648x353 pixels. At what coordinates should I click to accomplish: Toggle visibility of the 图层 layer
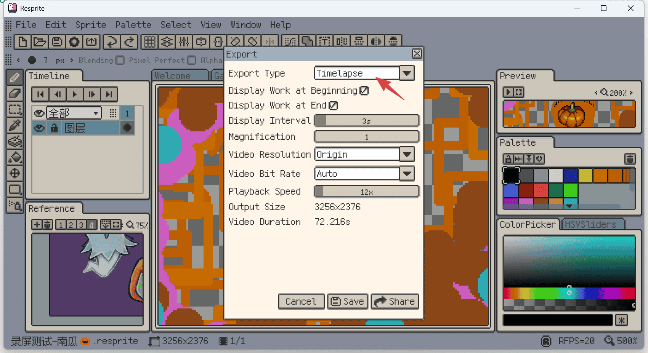38,128
